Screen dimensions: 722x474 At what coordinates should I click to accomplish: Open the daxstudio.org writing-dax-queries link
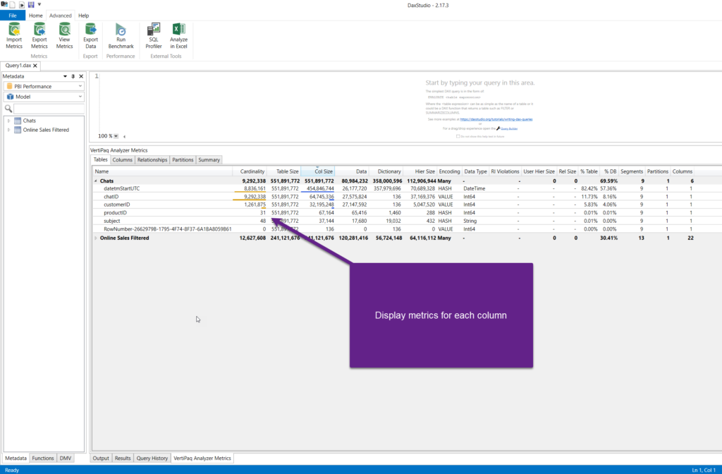coord(496,119)
